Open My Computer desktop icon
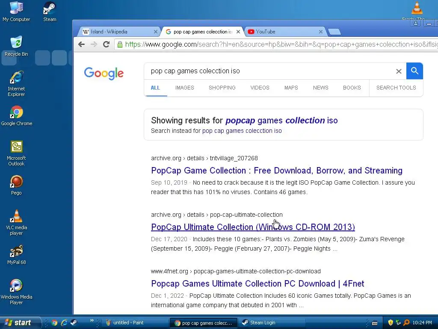 click(16, 11)
